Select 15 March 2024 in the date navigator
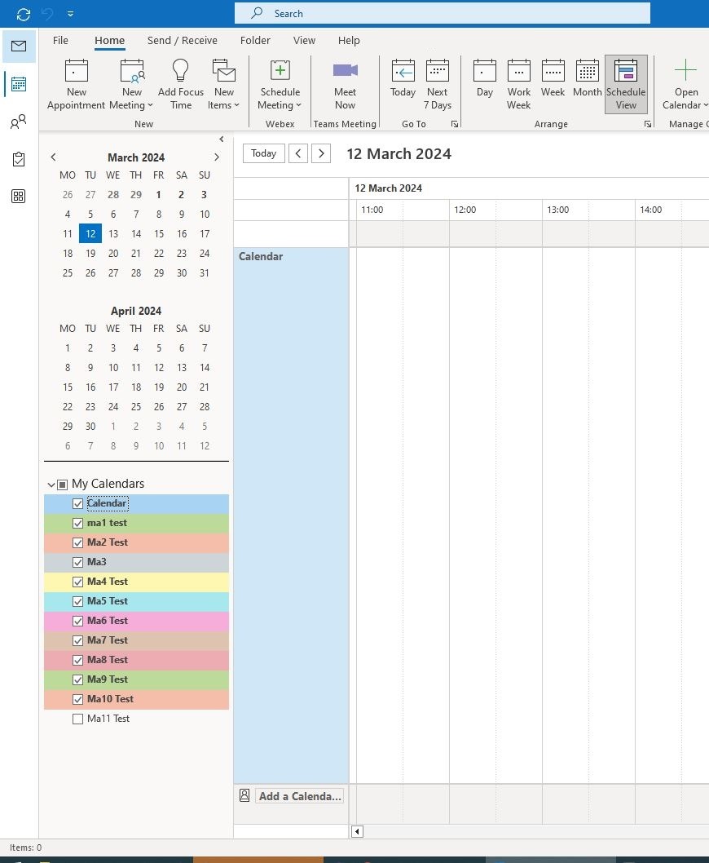Viewport: 709px width, 863px height. (159, 234)
